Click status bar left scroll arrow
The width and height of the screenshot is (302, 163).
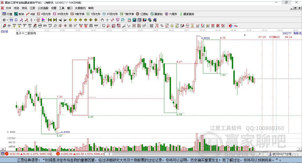[x=109, y=154]
